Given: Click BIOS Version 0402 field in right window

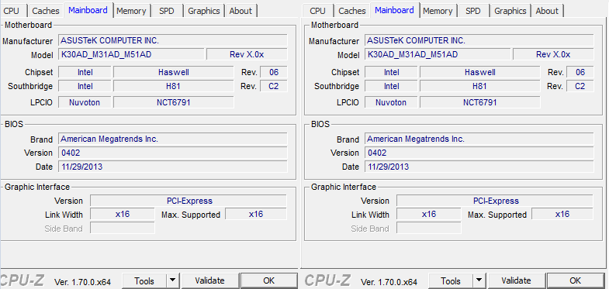Looking at the screenshot, I should point(479,153).
